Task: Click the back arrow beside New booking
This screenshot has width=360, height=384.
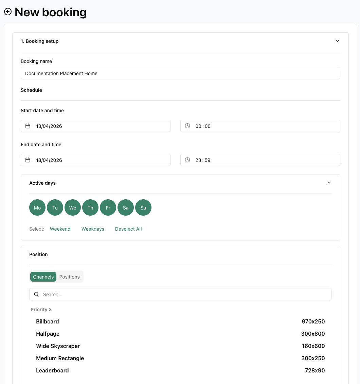Action: point(8,12)
